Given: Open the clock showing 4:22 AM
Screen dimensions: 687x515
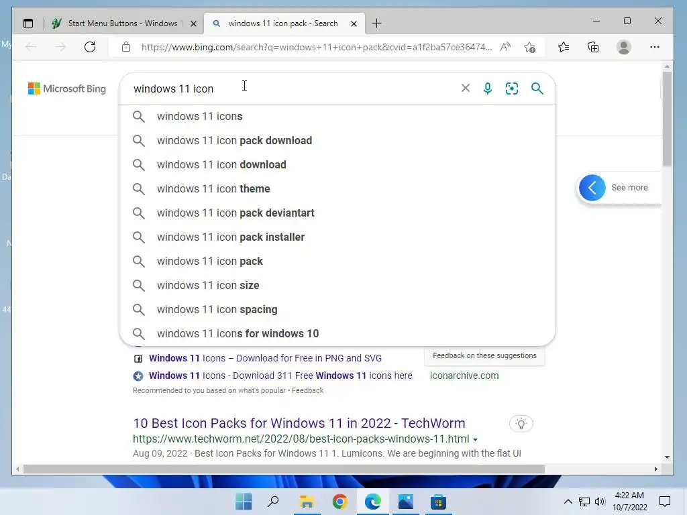Looking at the screenshot, I should pos(629,502).
